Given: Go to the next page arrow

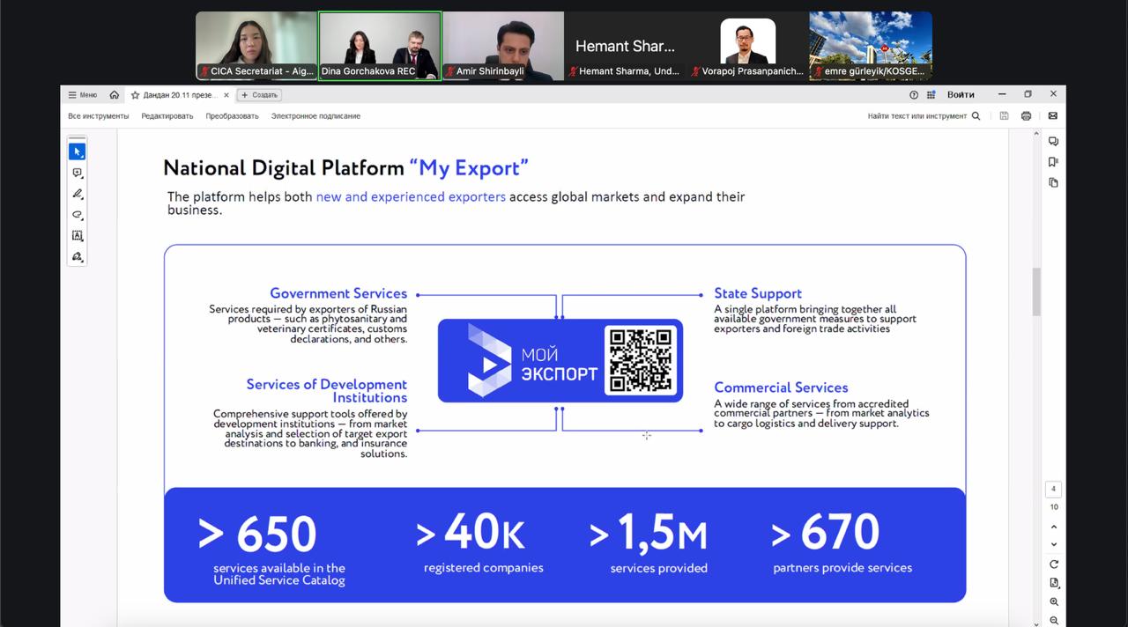Looking at the screenshot, I should click(x=1054, y=544).
